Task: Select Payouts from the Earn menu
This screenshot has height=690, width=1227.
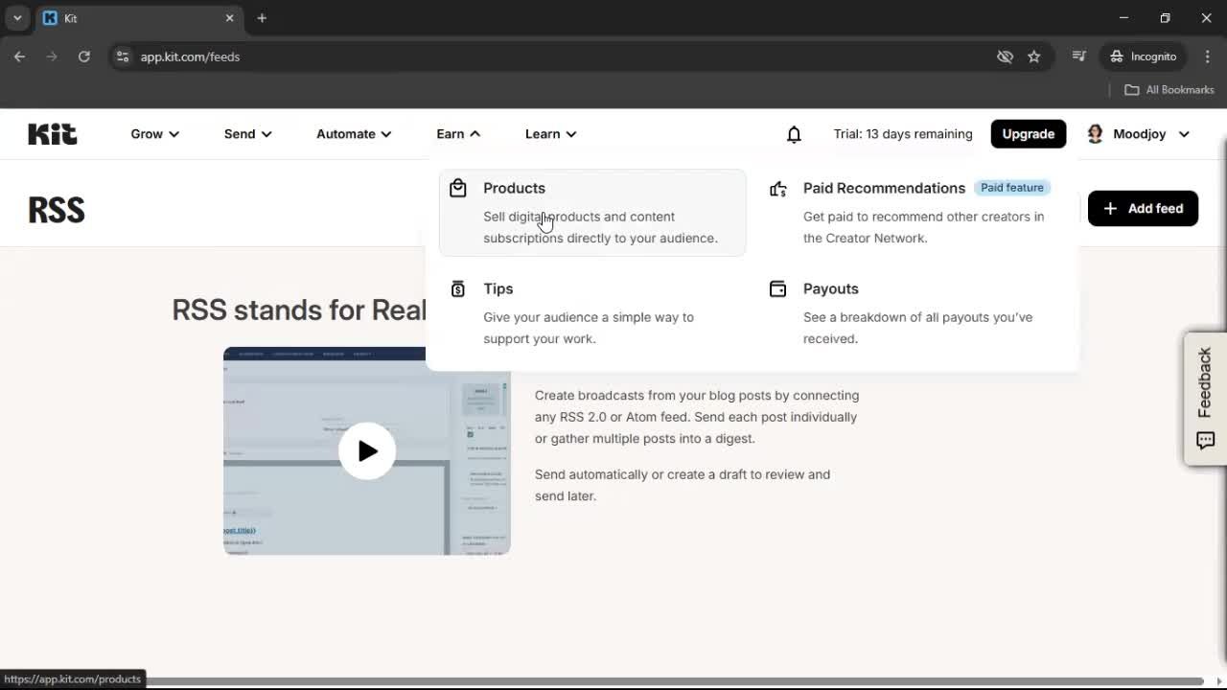Action: coord(830,288)
